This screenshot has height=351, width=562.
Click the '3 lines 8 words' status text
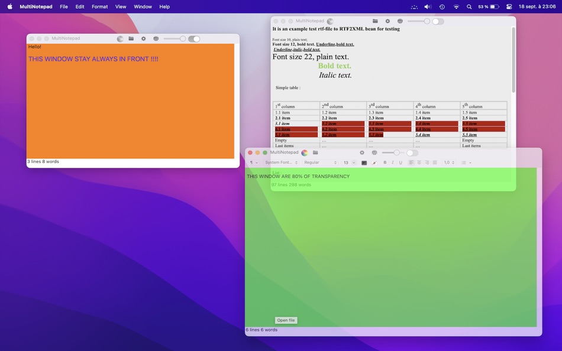coord(43,161)
